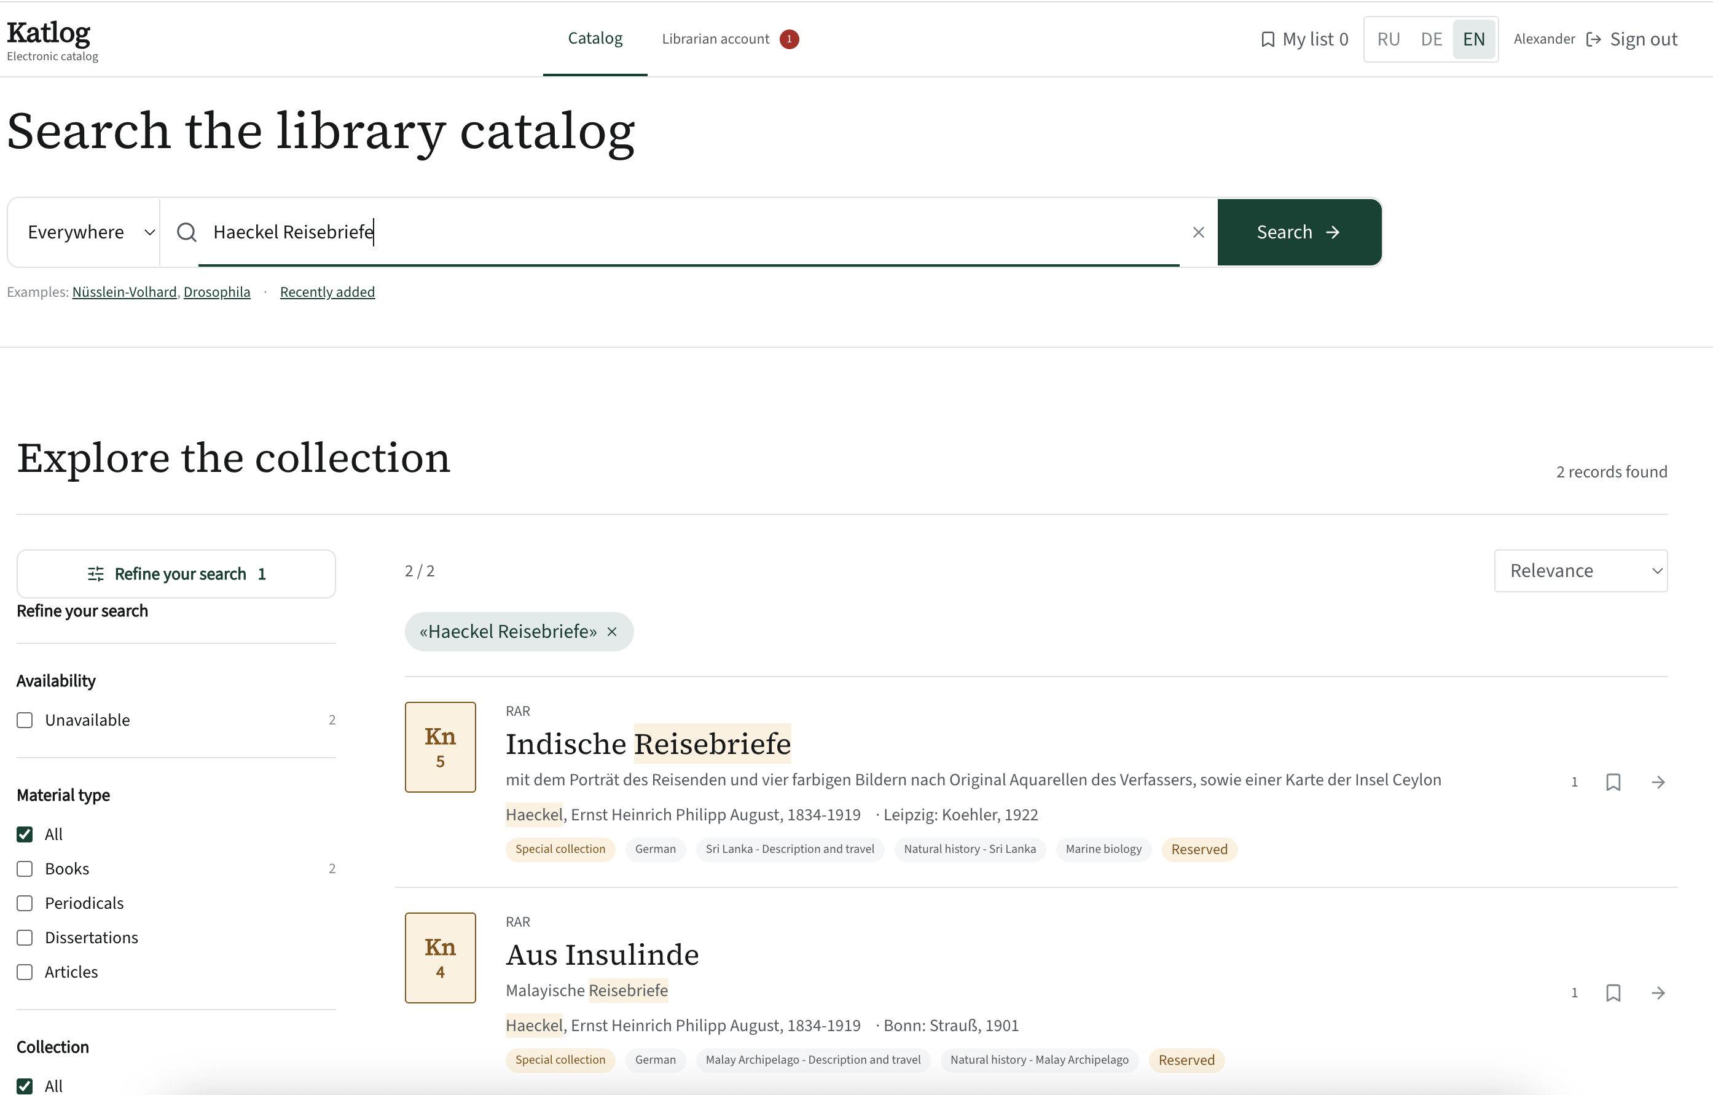Click the My list bookmark icon
Screen dimensions: 1713x1095
(1267, 39)
